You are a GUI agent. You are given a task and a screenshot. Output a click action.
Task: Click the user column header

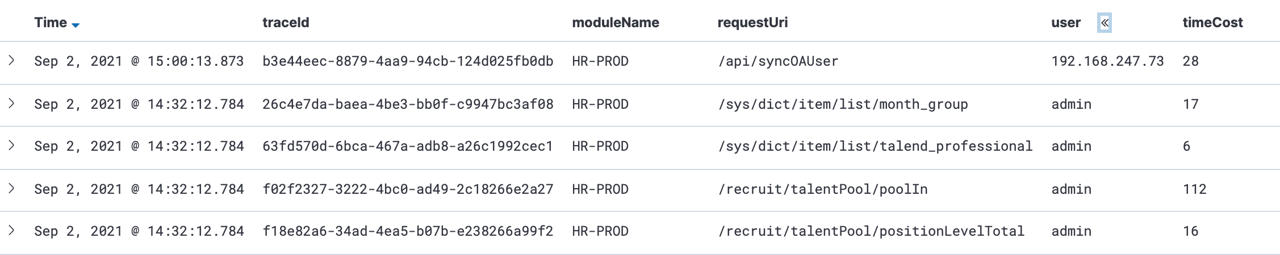pyautogui.click(x=1065, y=23)
